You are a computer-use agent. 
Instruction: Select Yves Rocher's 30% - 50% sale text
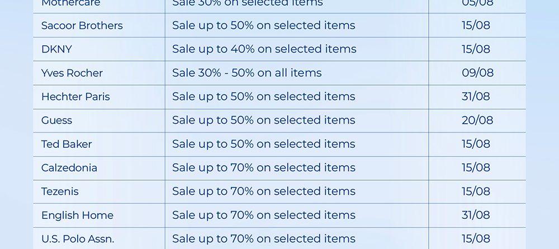[247, 73]
